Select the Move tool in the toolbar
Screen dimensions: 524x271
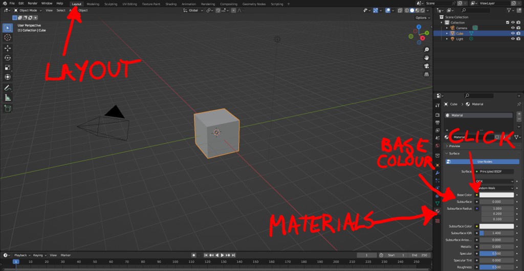pyautogui.click(x=8, y=48)
